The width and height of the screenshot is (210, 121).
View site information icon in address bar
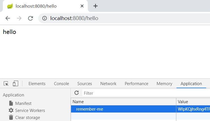coord(45,18)
